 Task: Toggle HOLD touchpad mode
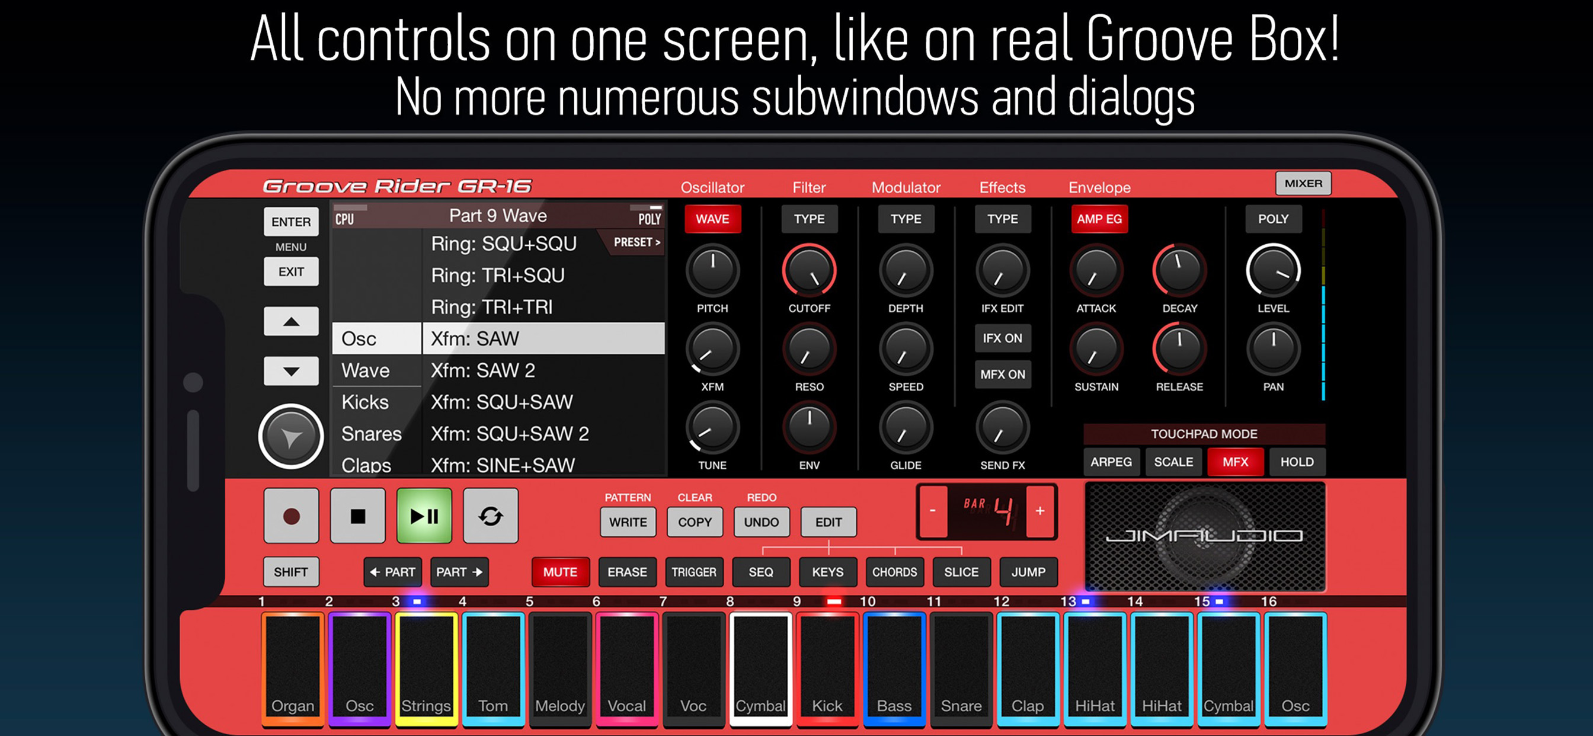tap(1297, 462)
